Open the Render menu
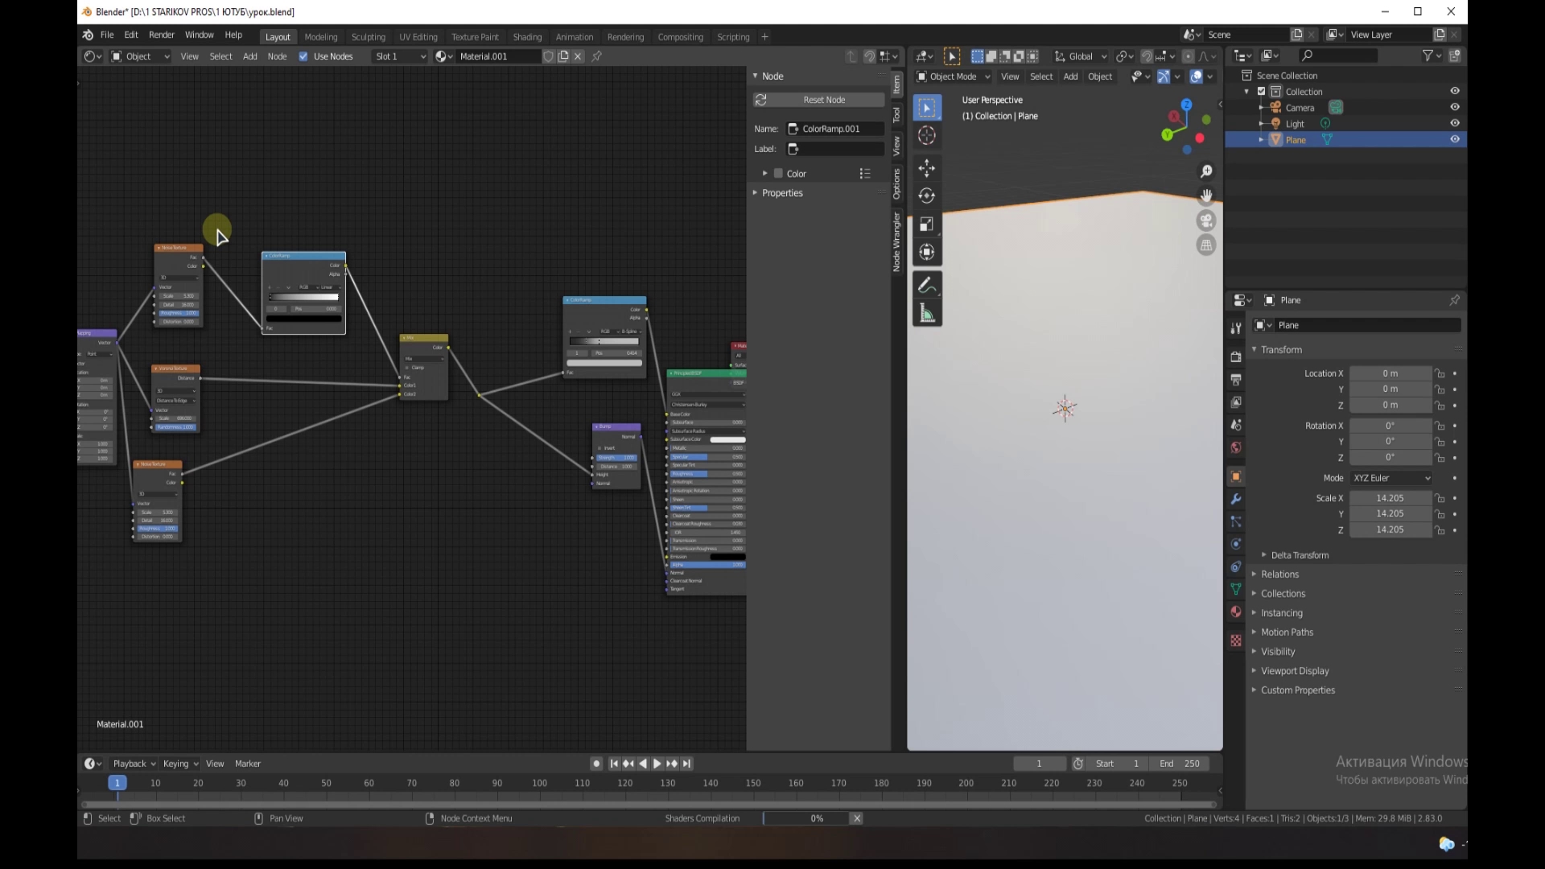 pyautogui.click(x=161, y=35)
